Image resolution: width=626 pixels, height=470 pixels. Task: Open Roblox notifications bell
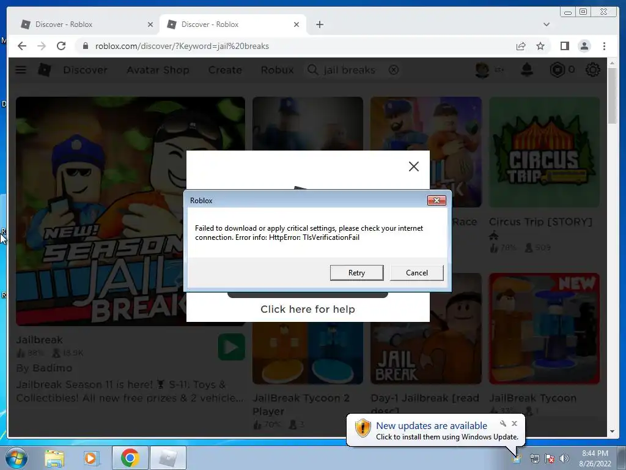point(527,70)
